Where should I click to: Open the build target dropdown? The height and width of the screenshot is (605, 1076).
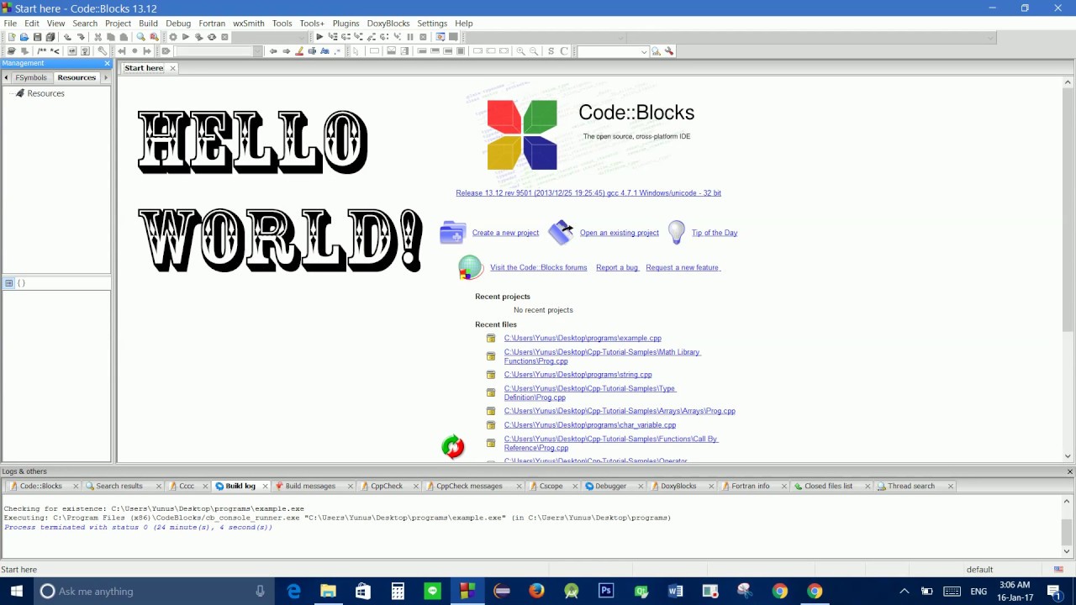269,37
